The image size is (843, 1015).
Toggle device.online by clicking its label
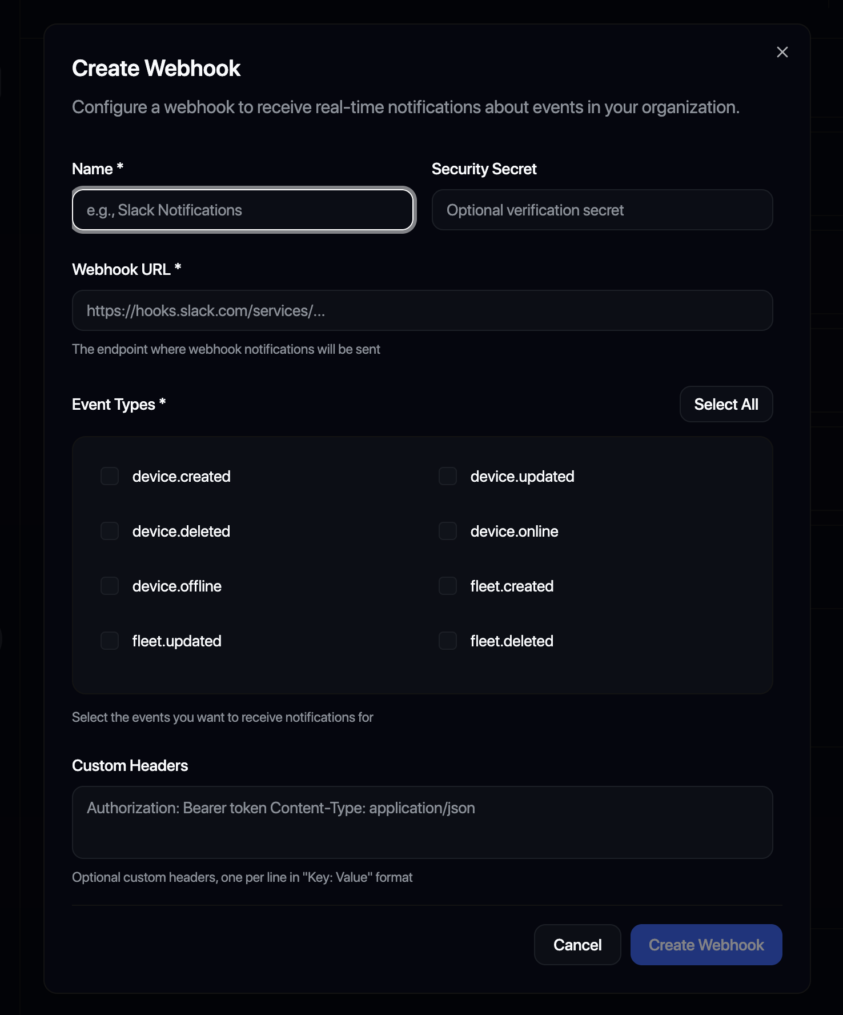[513, 531]
